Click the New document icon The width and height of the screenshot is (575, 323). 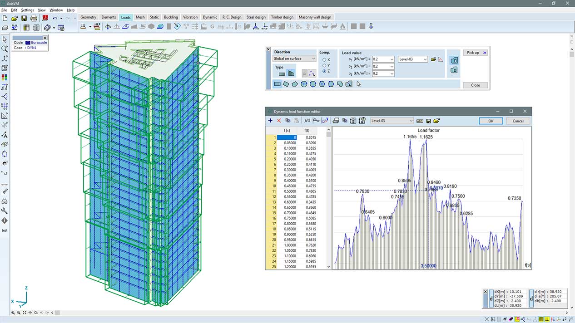pos(5,18)
